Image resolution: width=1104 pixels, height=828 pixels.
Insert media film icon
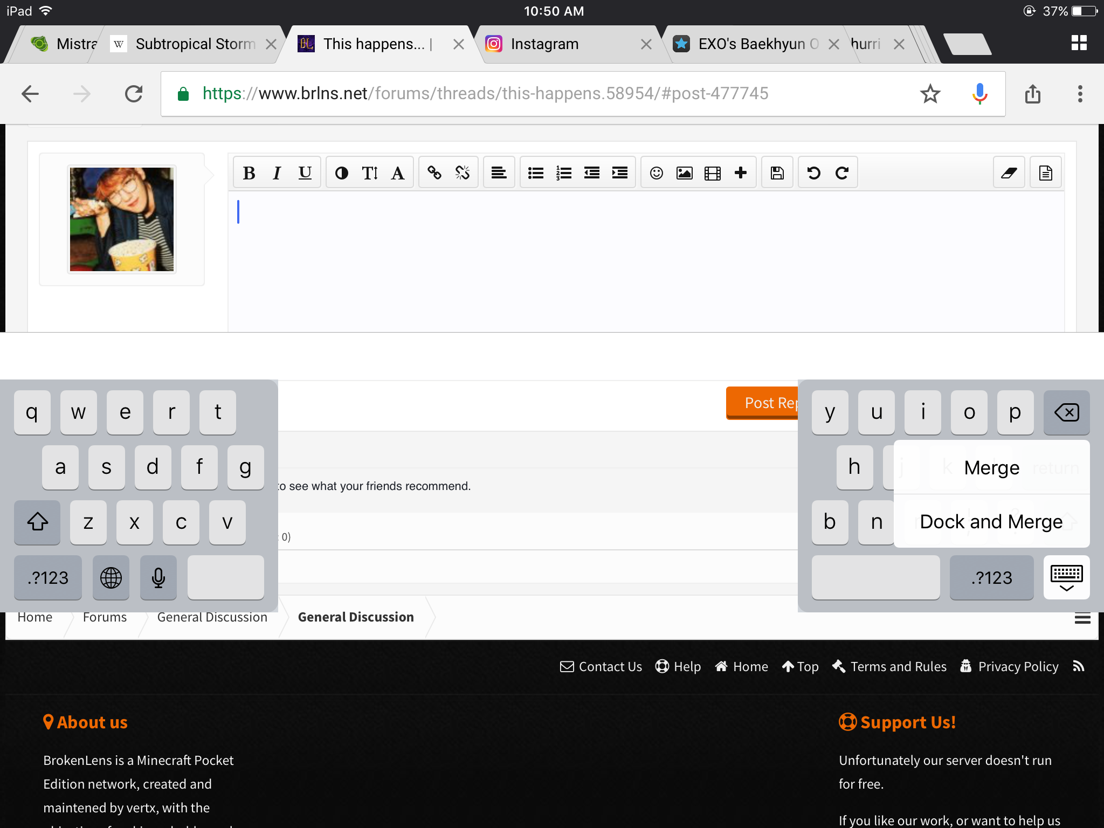click(713, 173)
